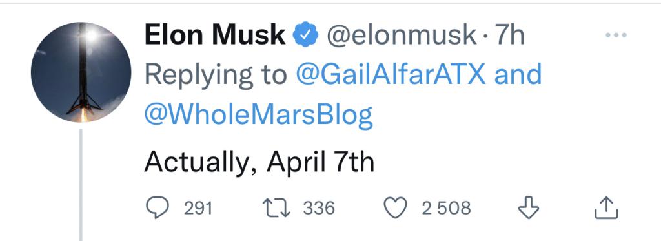This screenshot has height=241, width=661.
Task: Open the reply speech bubble icon
Action: coord(158,207)
